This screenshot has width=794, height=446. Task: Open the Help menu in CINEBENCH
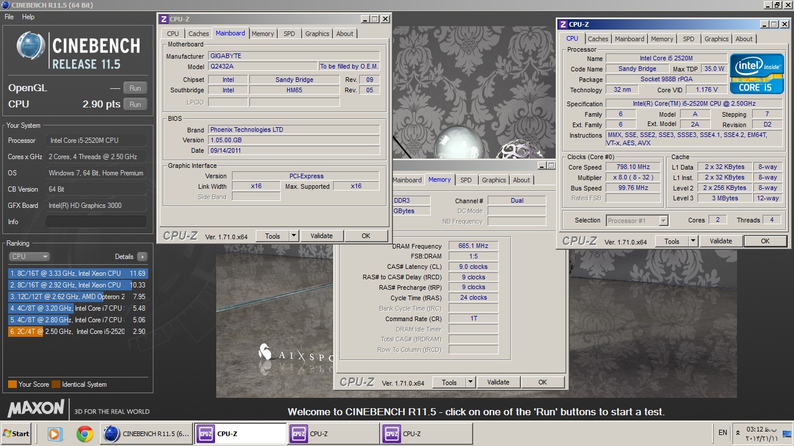28,17
